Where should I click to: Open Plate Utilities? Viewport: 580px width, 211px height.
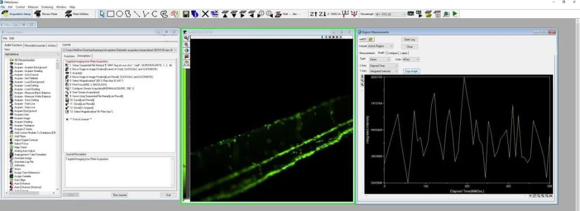[x=77, y=14]
